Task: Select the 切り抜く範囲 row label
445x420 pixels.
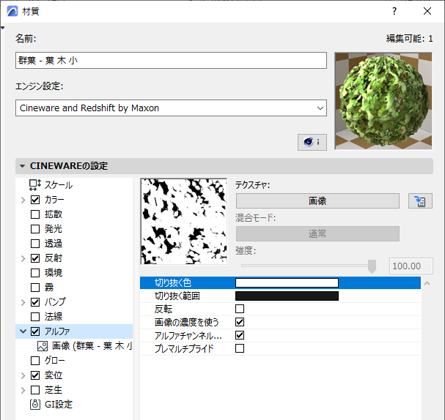Action: pos(177,296)
